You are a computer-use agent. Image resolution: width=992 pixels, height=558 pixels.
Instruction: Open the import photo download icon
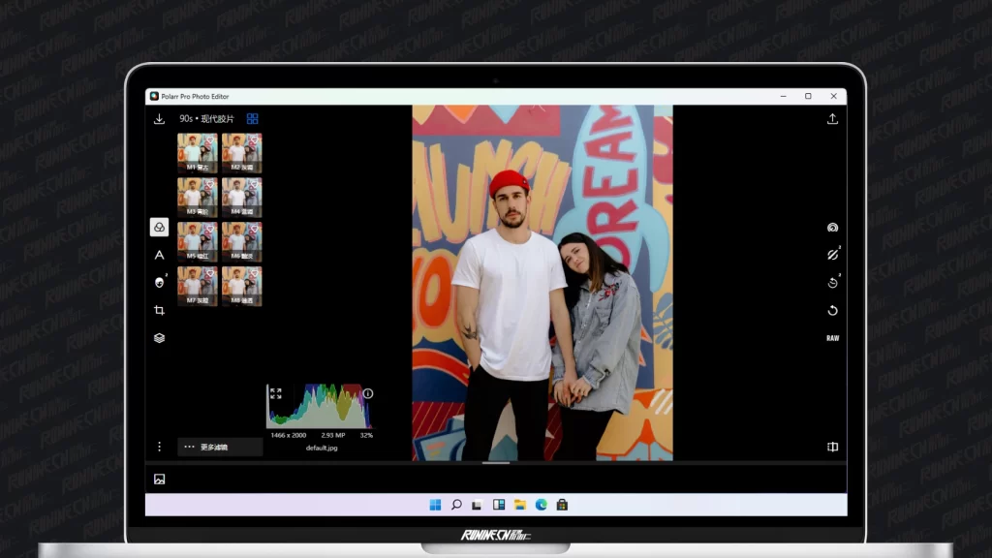pos(159,119)
